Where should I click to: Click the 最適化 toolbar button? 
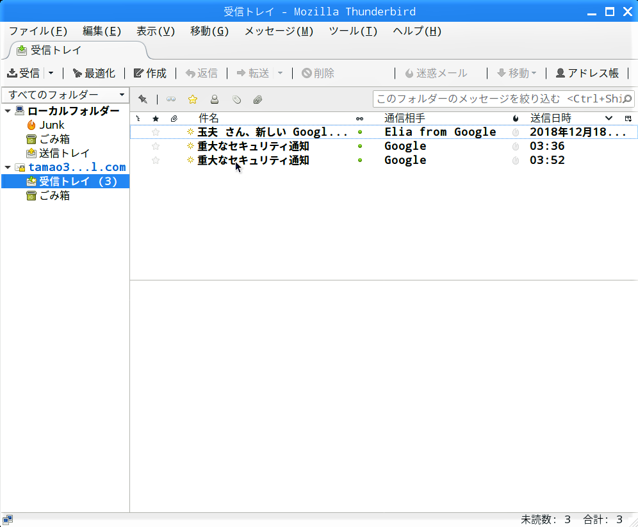point(94,73)
